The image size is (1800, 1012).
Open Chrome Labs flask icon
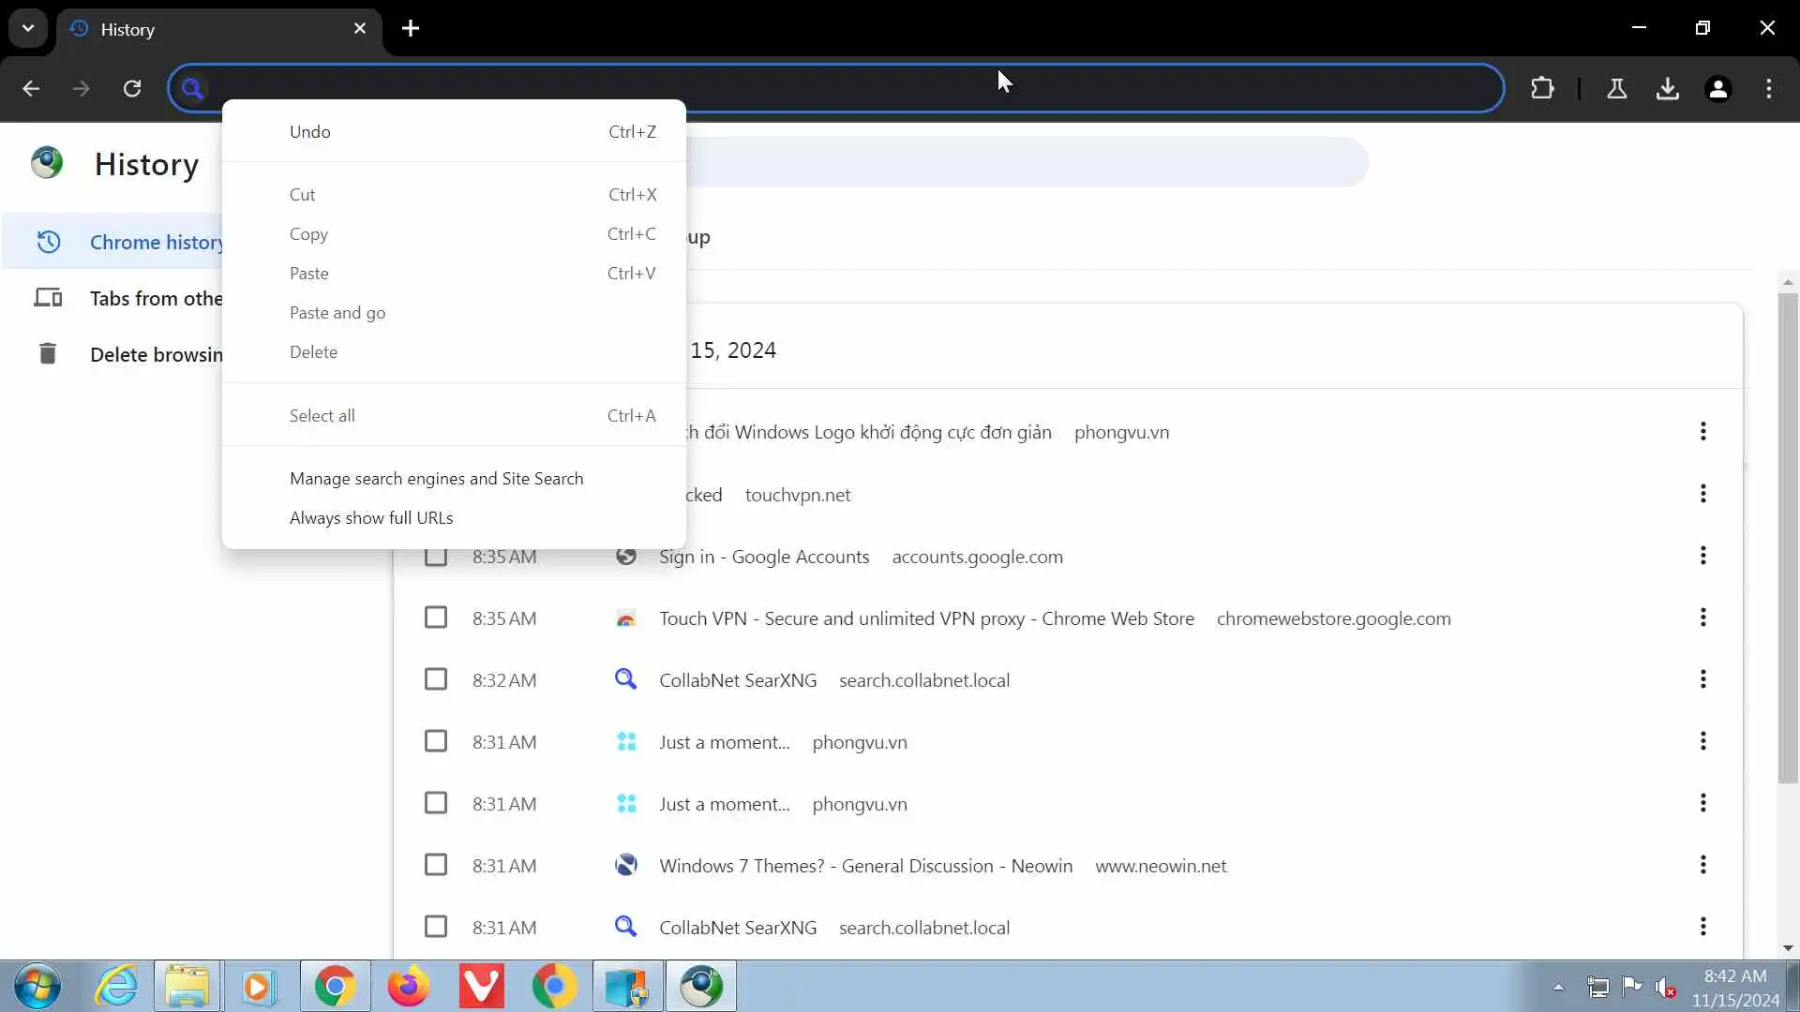pyautogui.click(x=1616, y=88)
